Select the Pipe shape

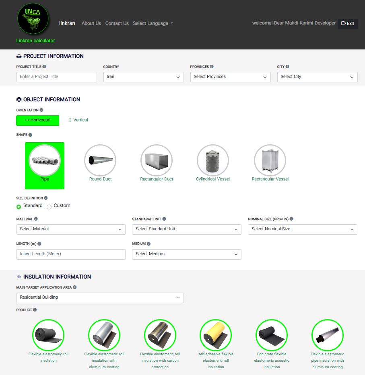45,166
